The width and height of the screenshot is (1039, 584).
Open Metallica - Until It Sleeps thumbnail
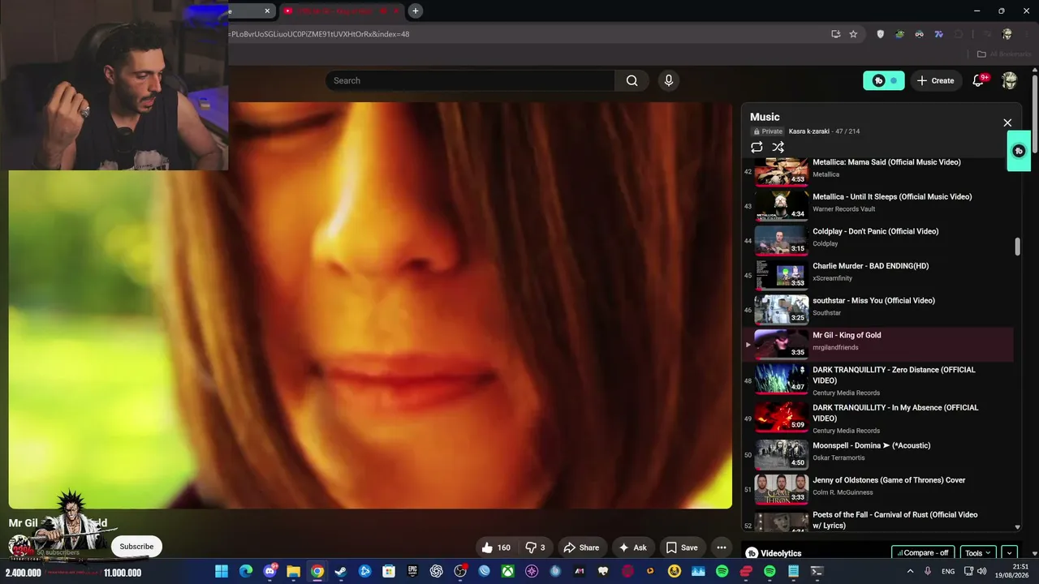(x=781, y=206)
